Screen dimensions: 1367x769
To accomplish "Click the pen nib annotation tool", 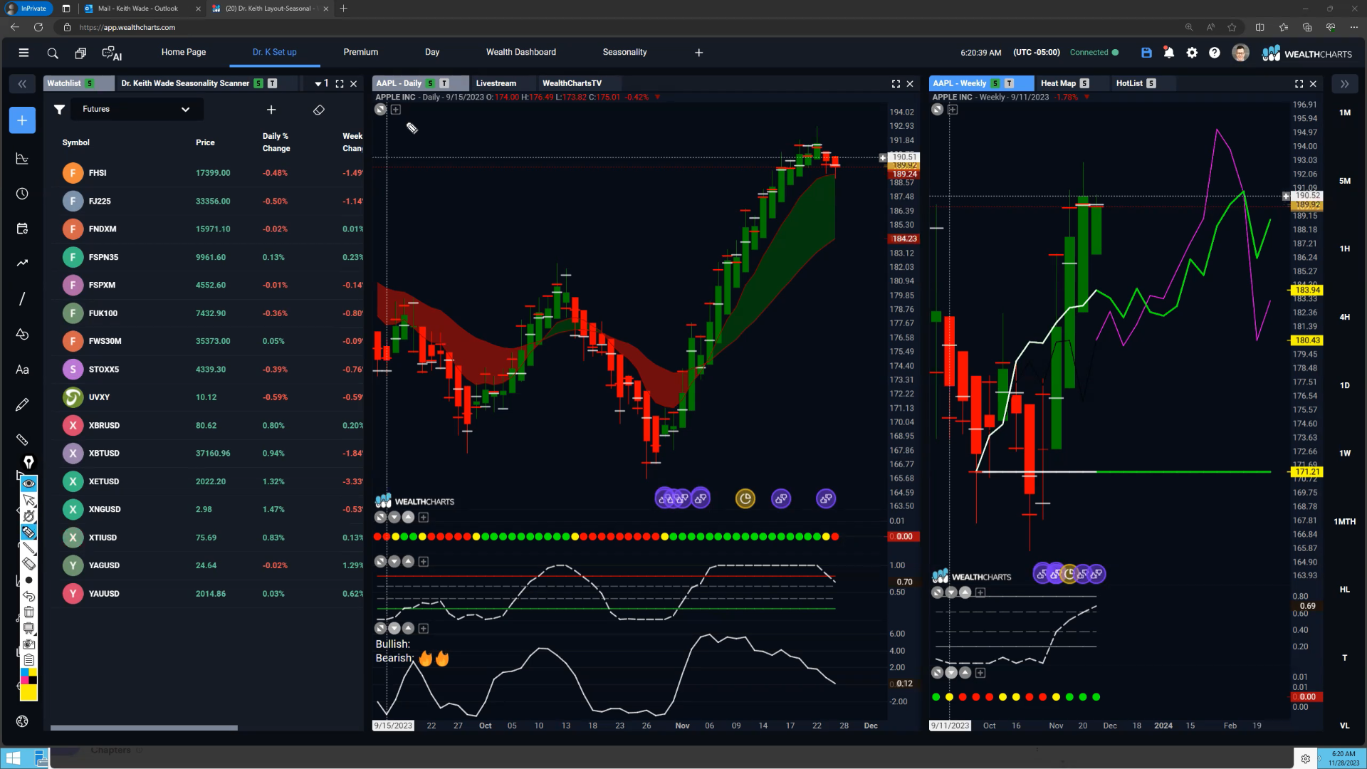I will click(28, 462).
